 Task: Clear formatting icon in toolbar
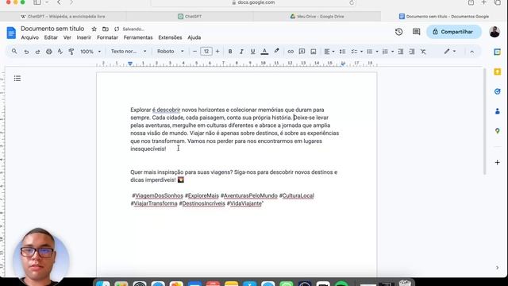tap(423, 52)
